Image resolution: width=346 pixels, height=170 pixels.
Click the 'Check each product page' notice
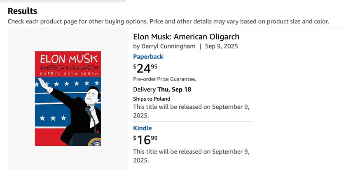[168, 21]
